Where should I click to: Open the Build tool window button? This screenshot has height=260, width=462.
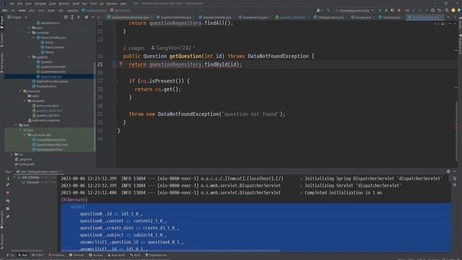tap(135, 255)
